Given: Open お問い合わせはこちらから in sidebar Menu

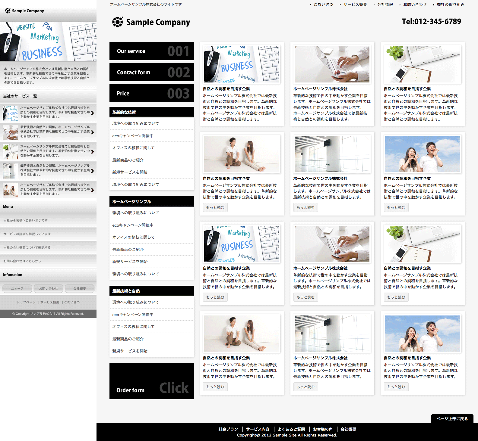Looking at the screenshot, I should point(22,261).
